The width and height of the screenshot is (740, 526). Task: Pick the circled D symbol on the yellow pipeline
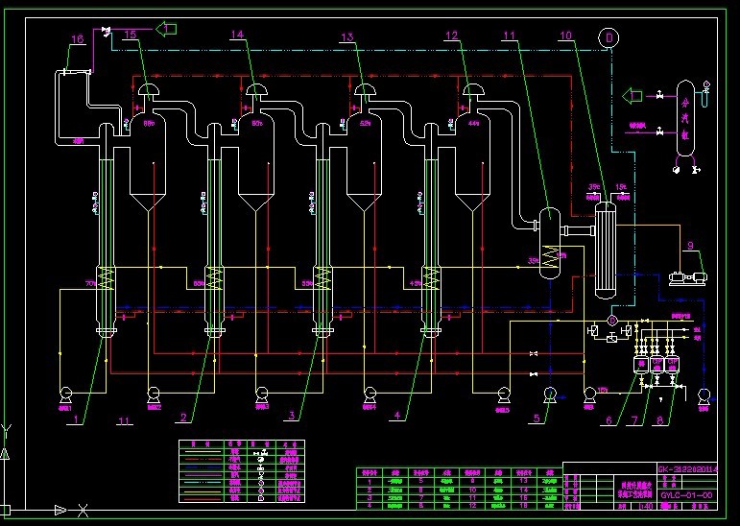pyautogui.click(x=612, y=321)
